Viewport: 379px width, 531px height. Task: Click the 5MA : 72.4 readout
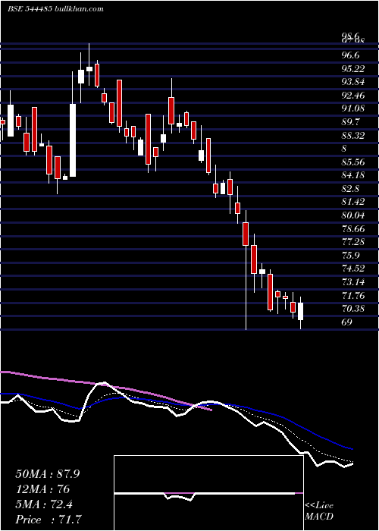tap(44, 504)
